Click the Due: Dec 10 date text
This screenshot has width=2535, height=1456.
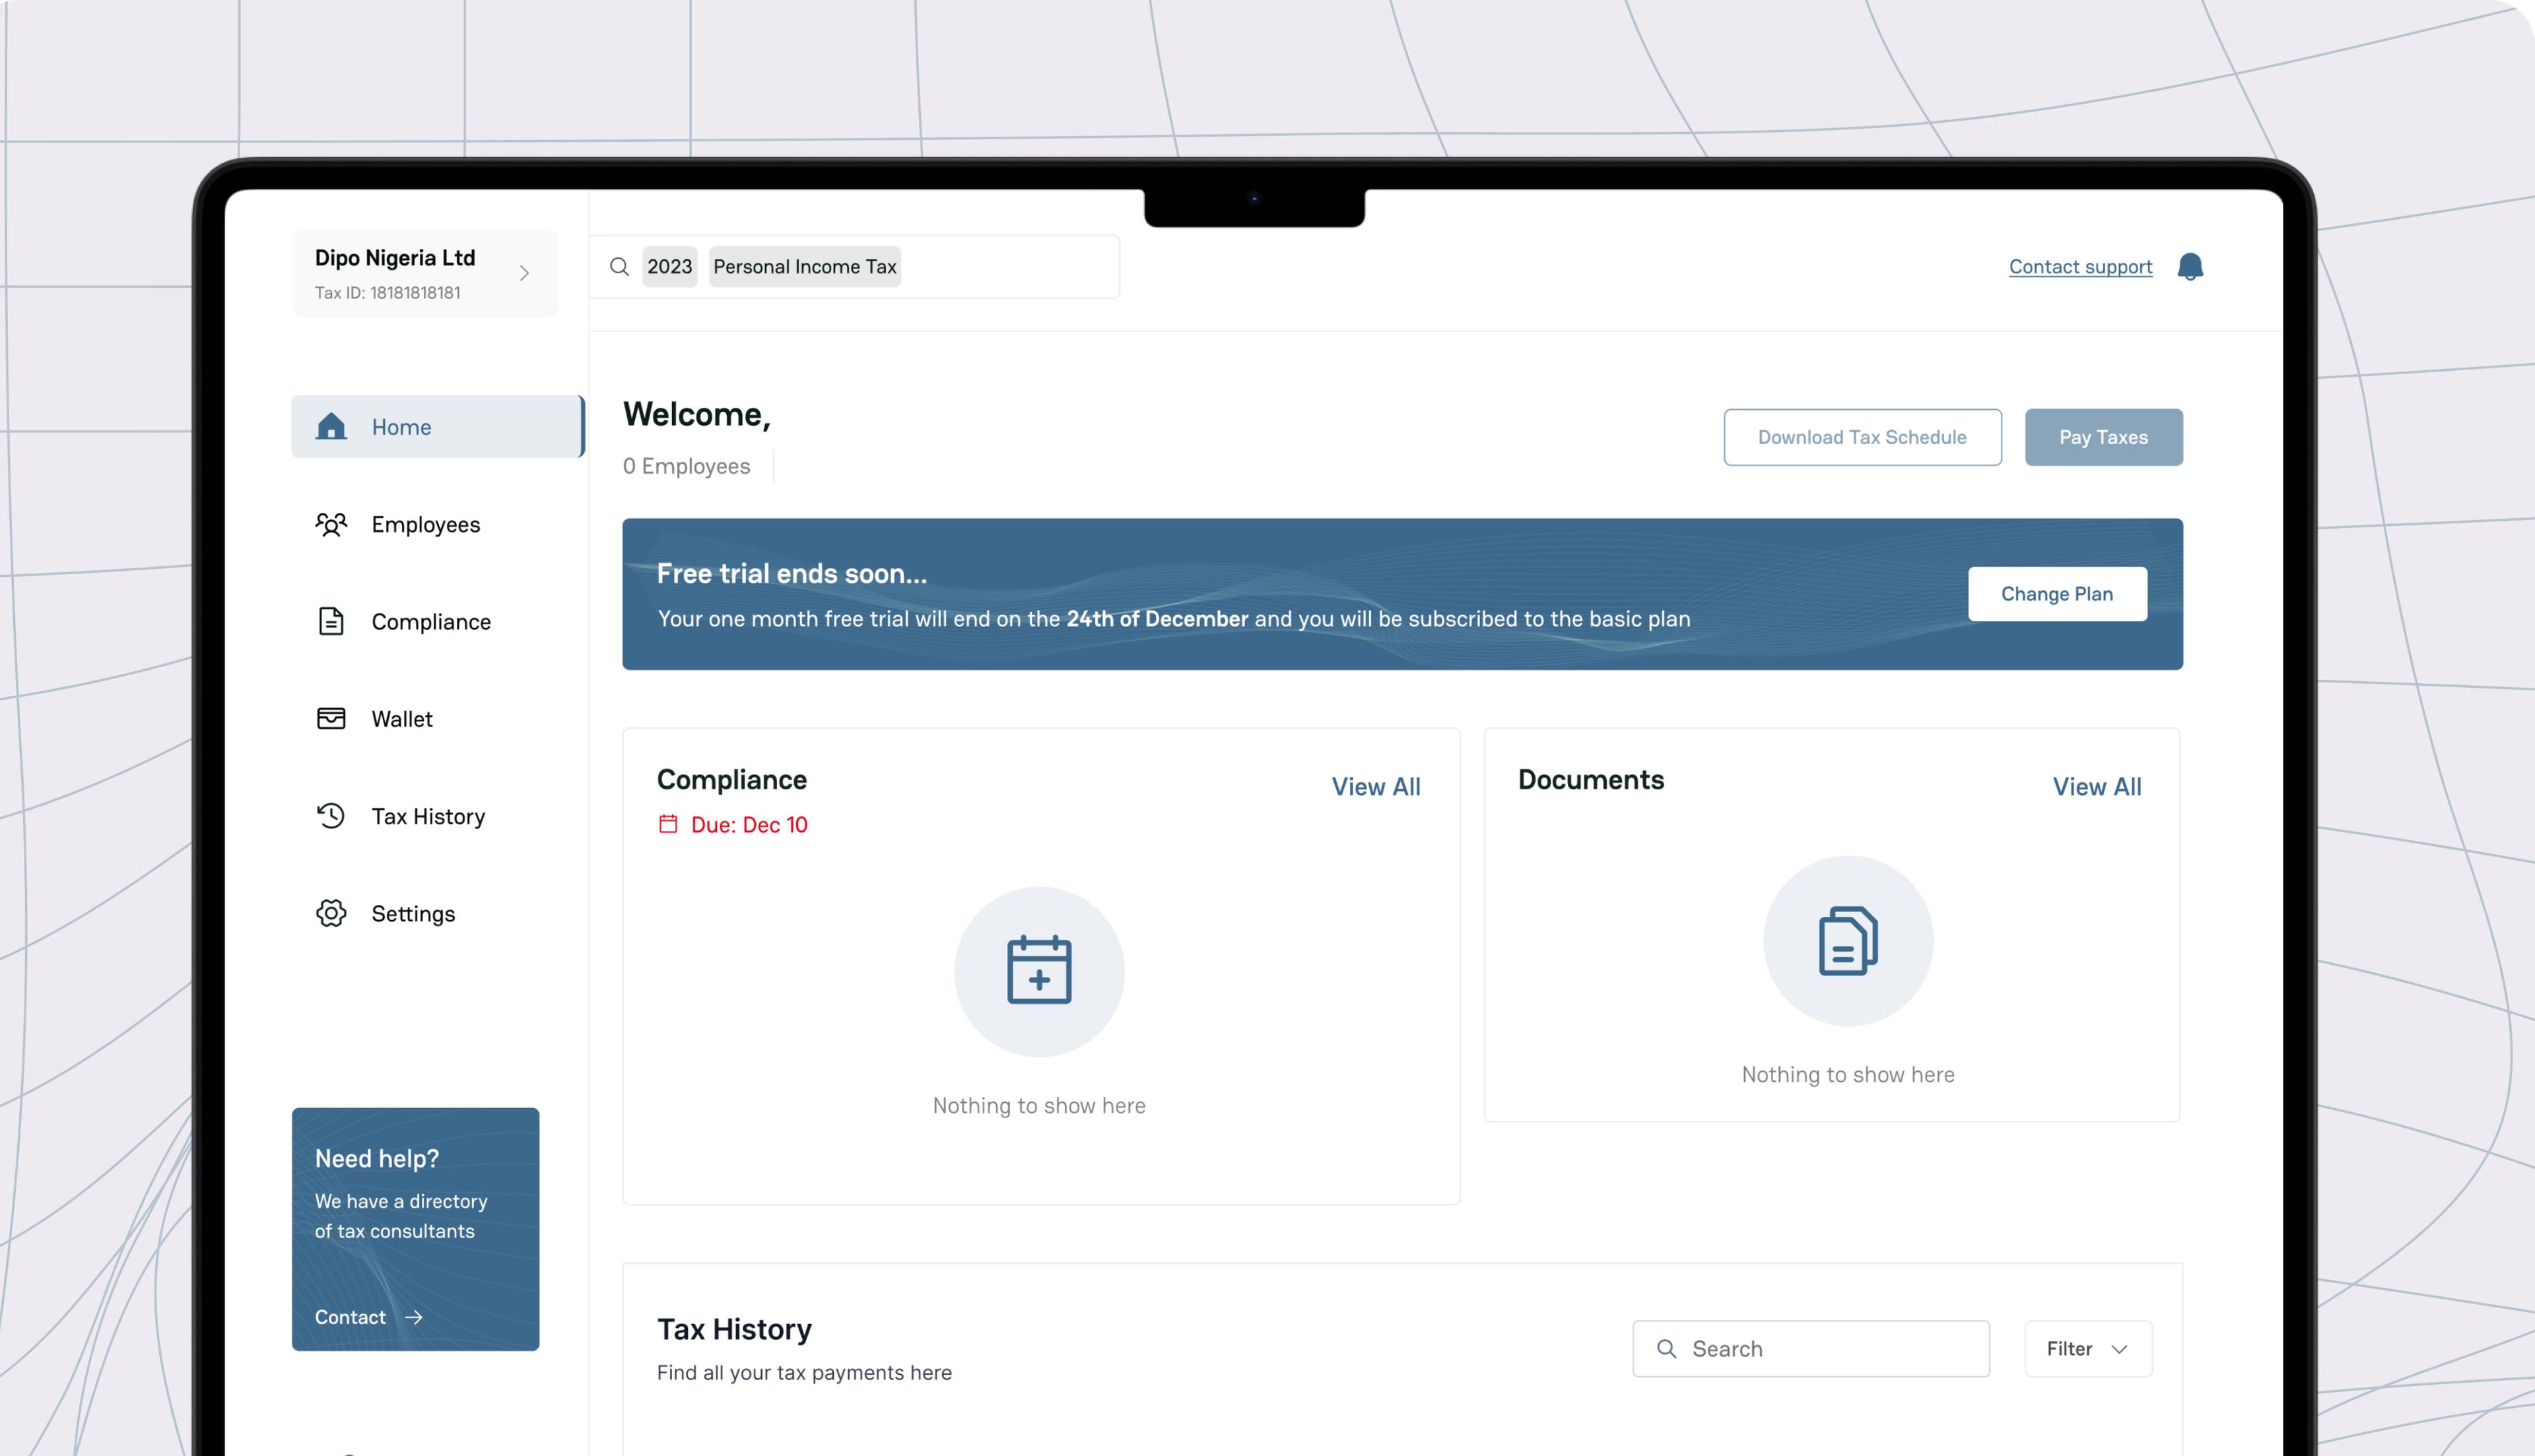pos(749,825)
